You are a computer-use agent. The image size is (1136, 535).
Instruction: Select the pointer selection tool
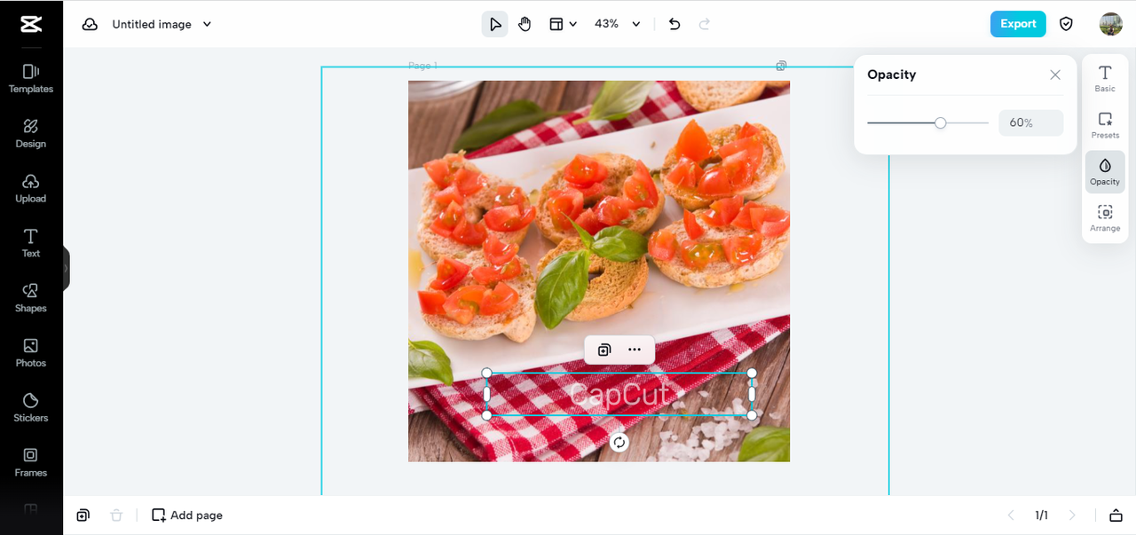tap(495, 24)
